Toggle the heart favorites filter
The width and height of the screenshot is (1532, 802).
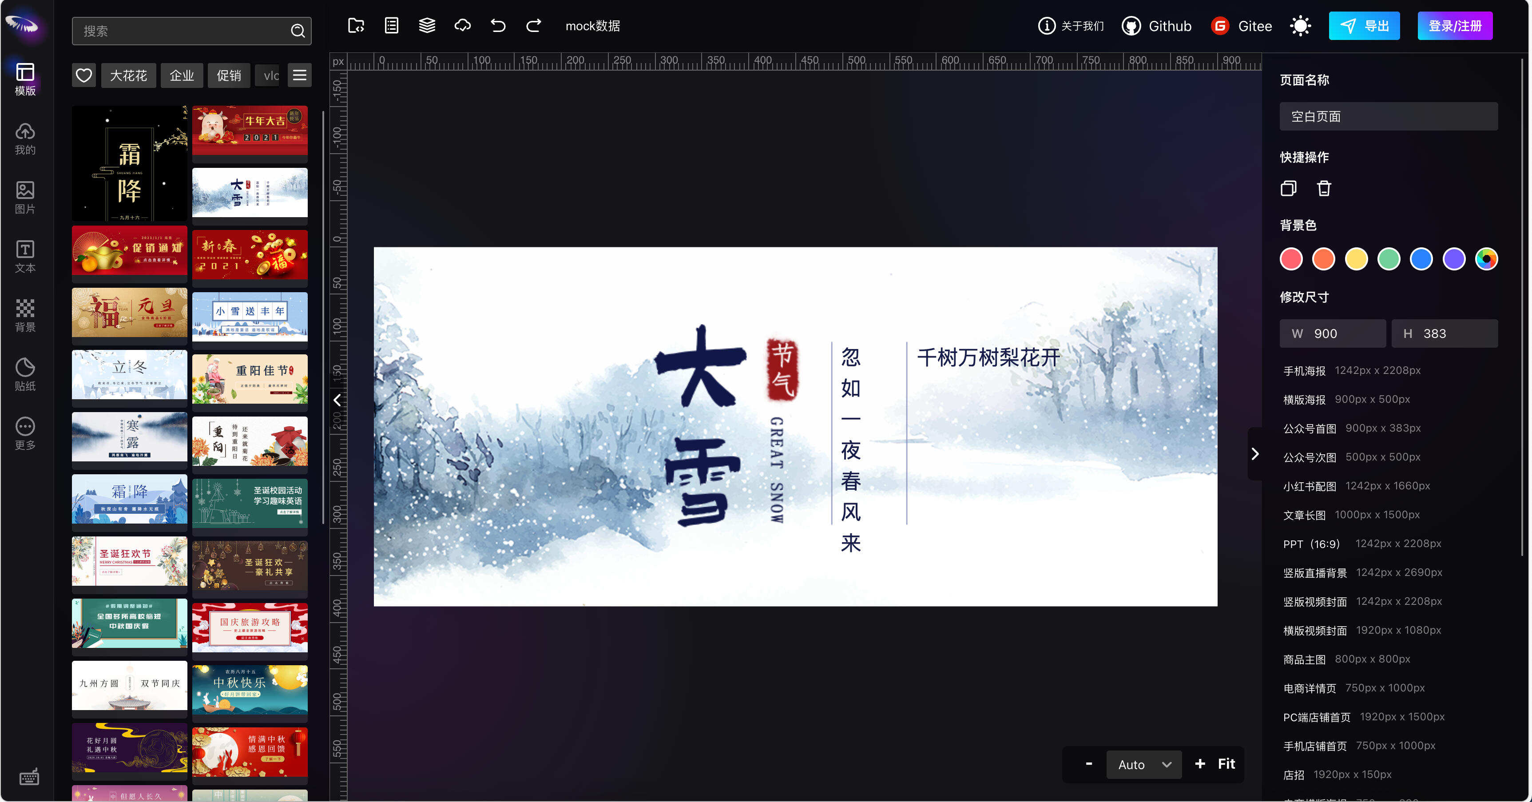click(x=84, y=75)
